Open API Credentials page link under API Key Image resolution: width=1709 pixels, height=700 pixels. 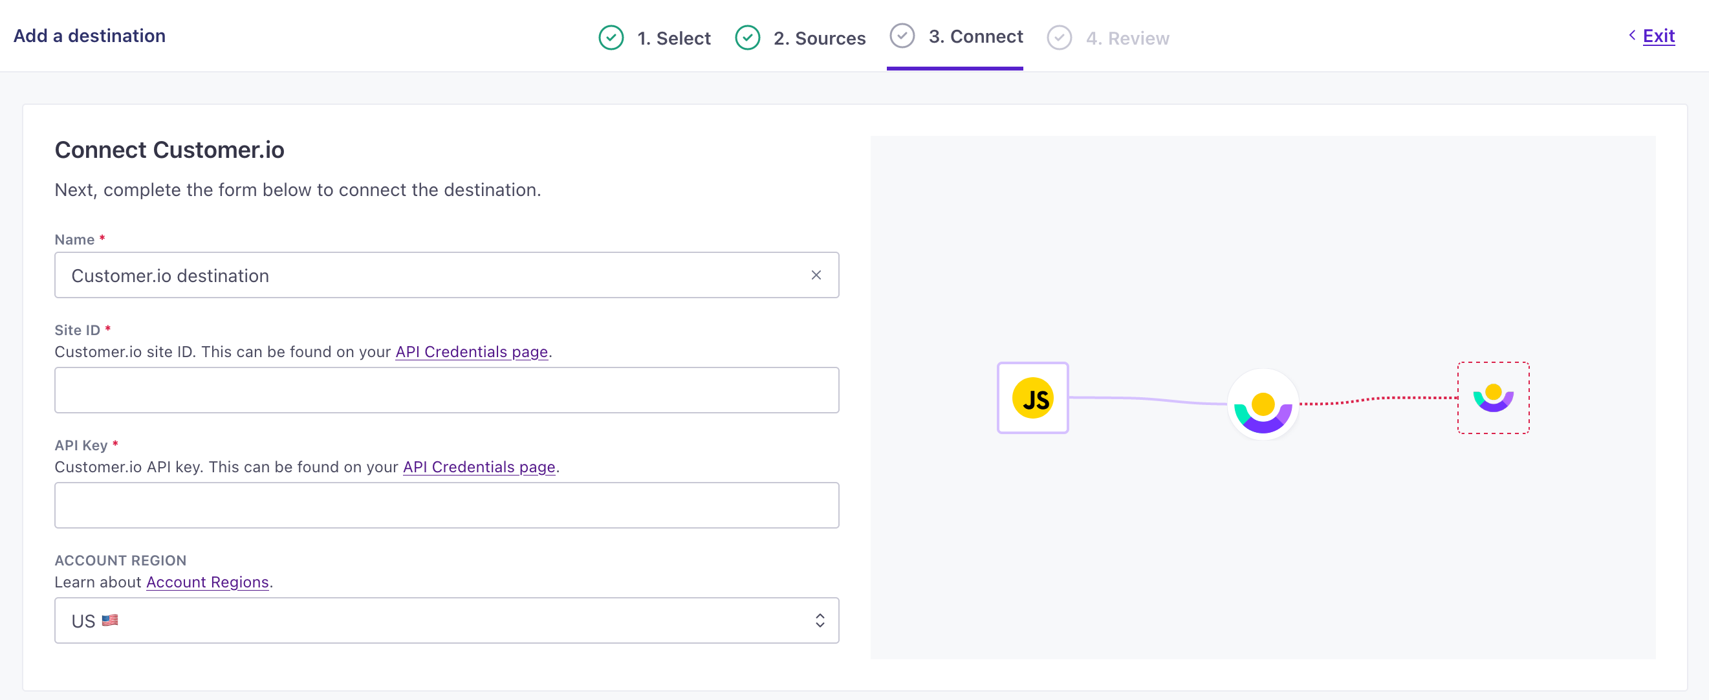(479, 467)
